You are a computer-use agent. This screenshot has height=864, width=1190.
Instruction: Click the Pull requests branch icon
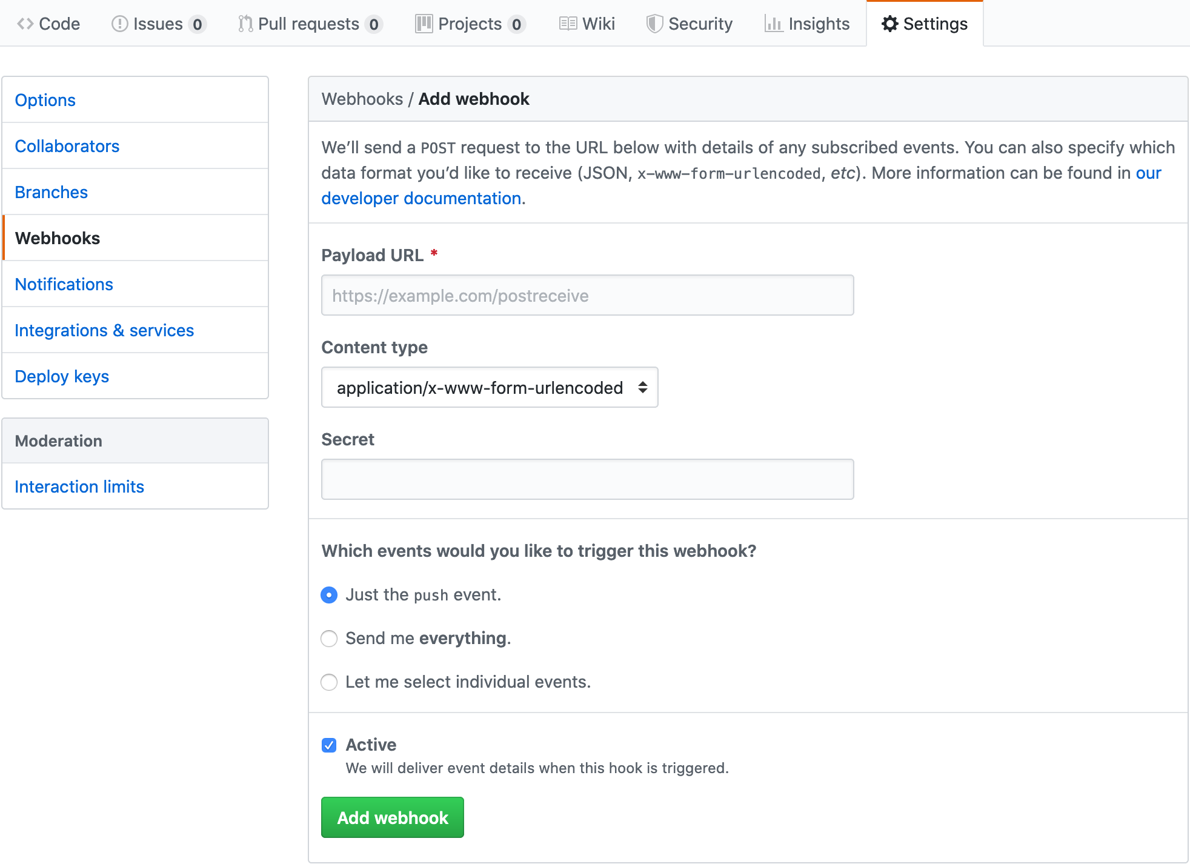[x=245, y=24]
